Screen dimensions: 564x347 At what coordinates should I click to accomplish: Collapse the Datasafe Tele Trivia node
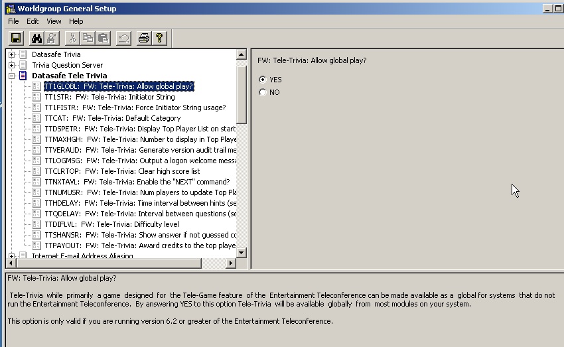[x=12, y=76]
